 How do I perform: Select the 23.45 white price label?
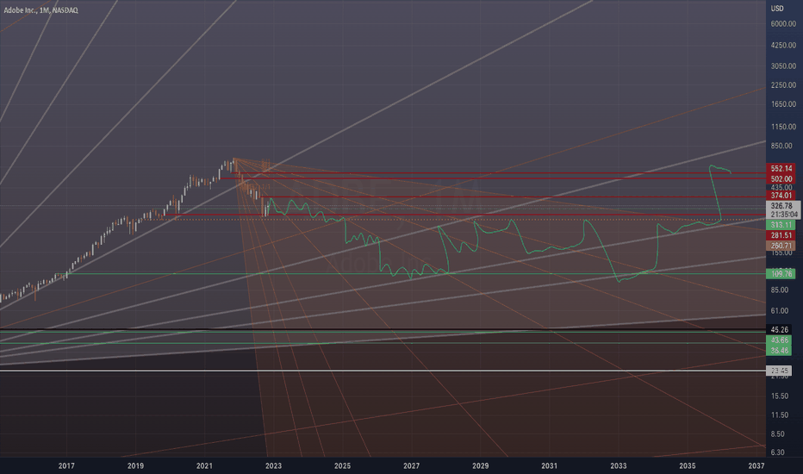pyautogui.click(x=779, y=370)
